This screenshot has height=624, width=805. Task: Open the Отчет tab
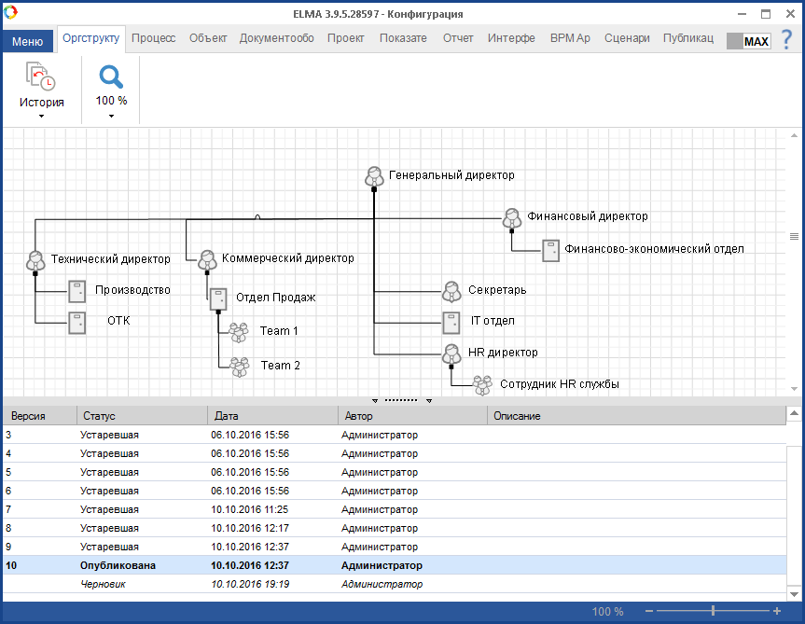[458, 38]
